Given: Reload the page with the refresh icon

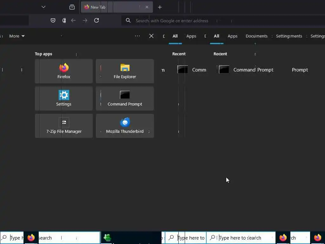Looking at the screenshot, I should (96, 20).
